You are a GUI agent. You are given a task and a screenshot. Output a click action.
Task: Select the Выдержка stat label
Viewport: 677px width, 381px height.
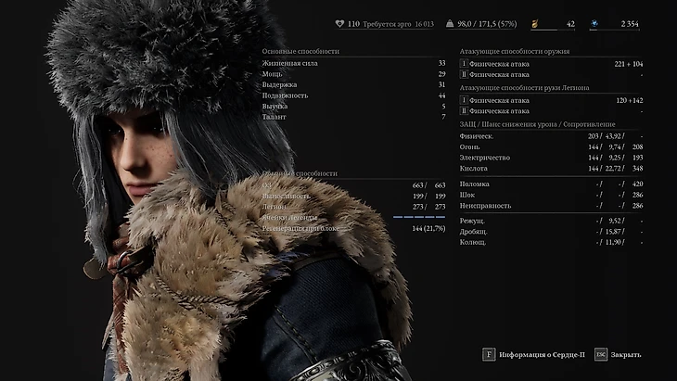(x=279, y=84)
